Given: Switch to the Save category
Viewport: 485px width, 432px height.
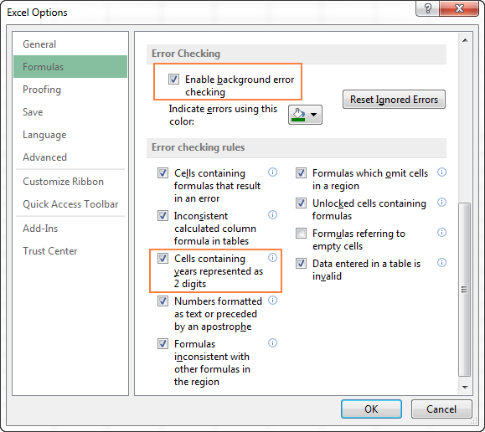Looking at the screenshot, I should [70, 112].
